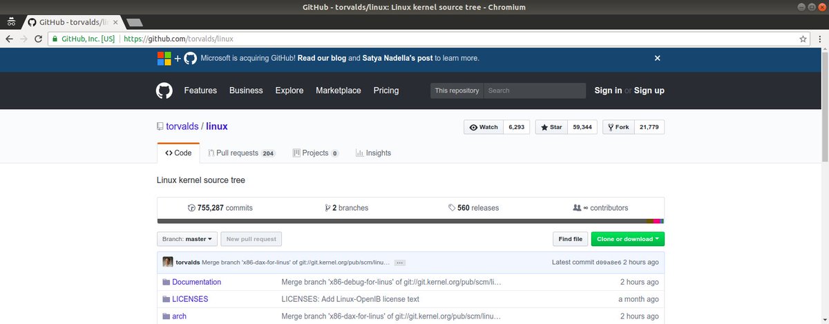829x324 pixels.
Task: Click torvalds author name in commit row
Action: click(188, 263)
